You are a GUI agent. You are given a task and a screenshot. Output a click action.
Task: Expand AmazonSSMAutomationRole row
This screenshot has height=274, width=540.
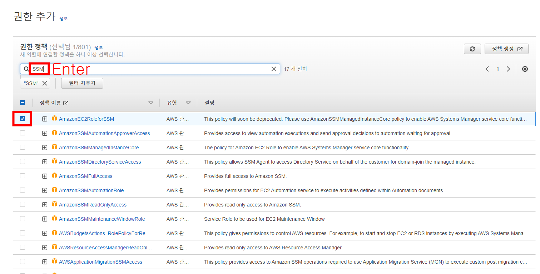coord(45,190)
